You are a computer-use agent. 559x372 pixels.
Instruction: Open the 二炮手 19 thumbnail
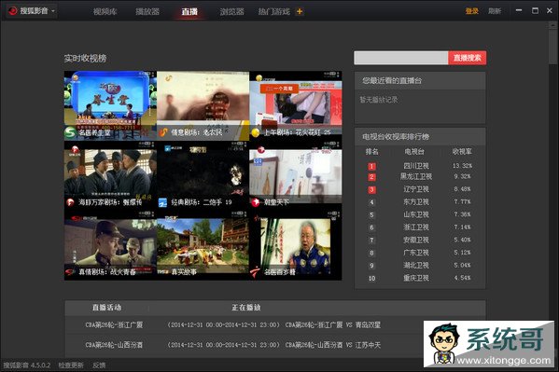203,175
